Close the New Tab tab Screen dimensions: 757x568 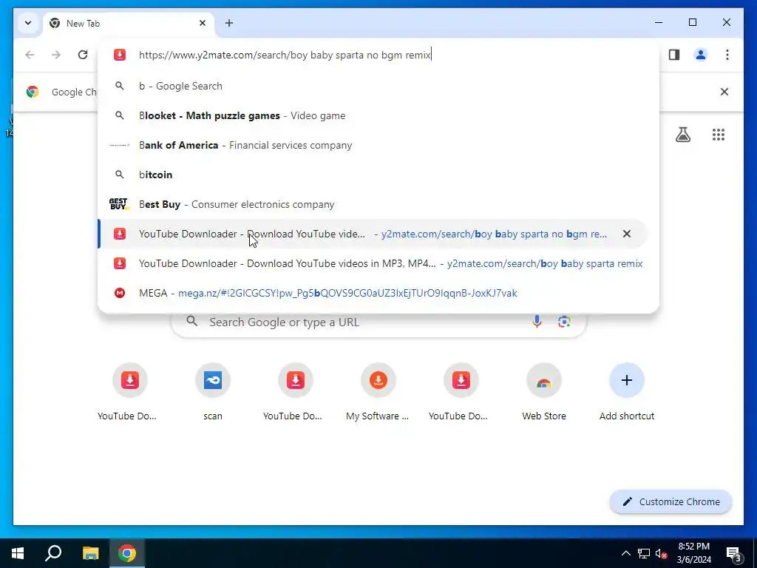point(203,23)
